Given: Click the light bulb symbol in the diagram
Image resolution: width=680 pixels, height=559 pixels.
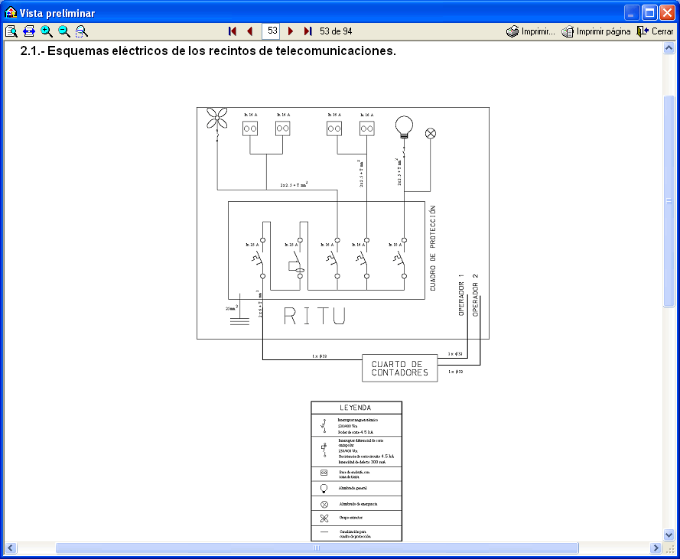Looking at the screenshot, I should pos(404,127).
